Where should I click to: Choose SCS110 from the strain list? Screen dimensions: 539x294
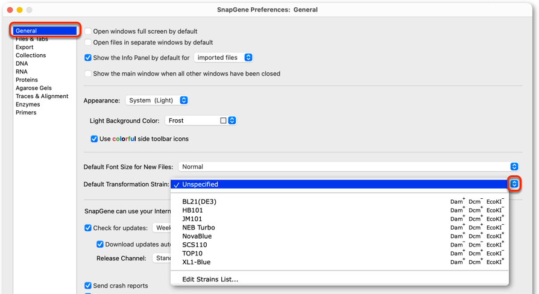339,245
